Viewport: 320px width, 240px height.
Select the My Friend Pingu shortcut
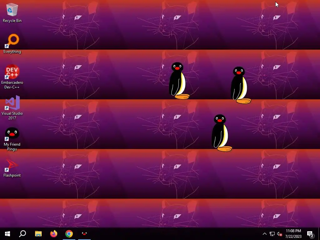point(12,139)
